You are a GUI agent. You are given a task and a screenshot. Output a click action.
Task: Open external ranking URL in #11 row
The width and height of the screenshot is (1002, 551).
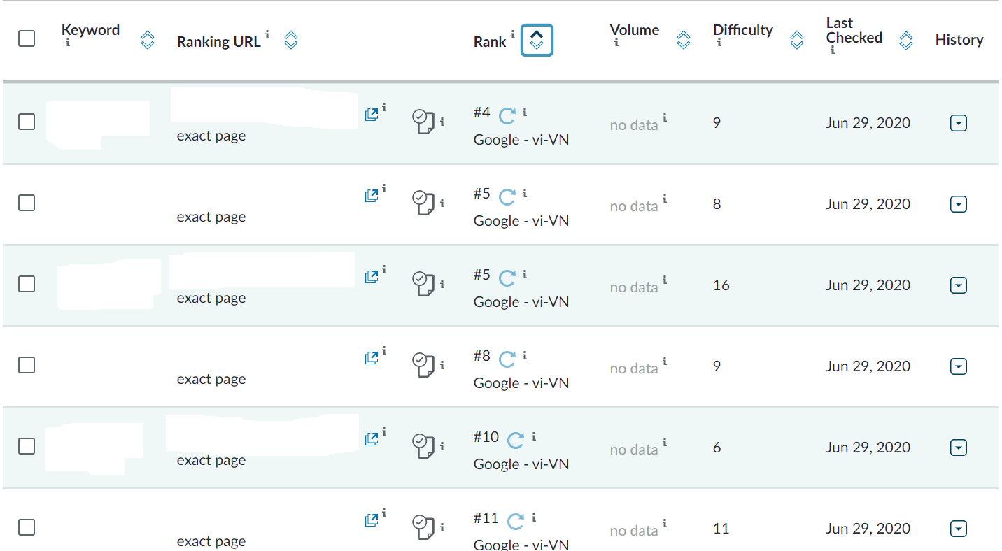[372, 520]
